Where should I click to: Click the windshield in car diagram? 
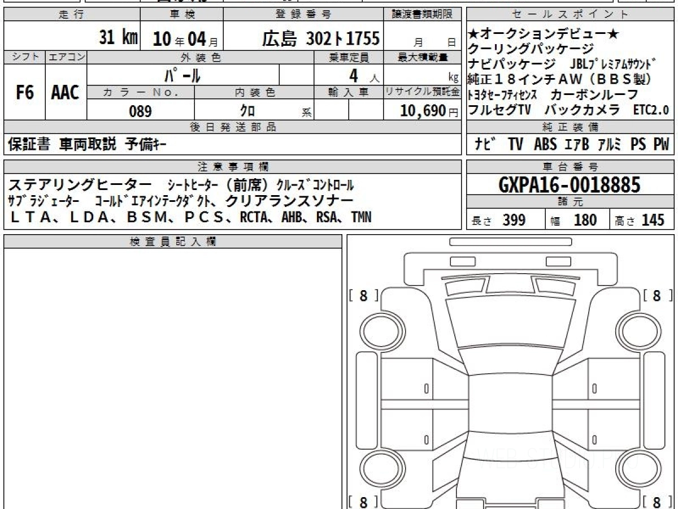click(510, 323)
